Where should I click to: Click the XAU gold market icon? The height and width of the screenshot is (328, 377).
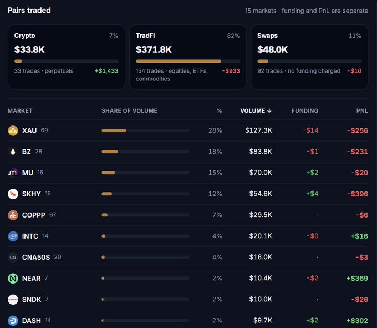(x=13, y=130)
